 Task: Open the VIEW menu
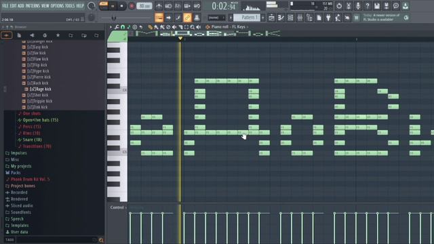(x=45, y=6)
